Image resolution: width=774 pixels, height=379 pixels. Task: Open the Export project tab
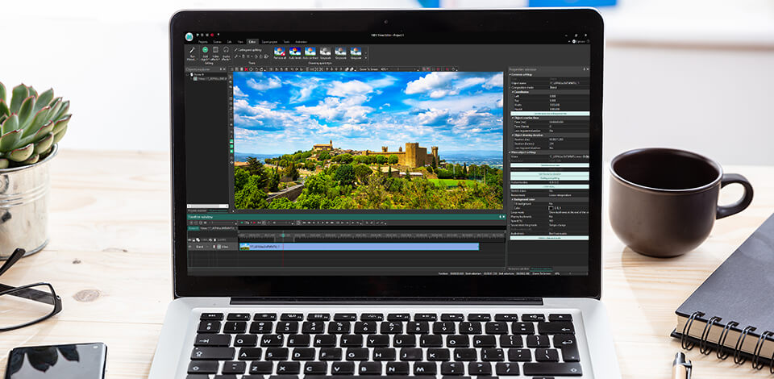pyautogui.click(x=269, y=42)
